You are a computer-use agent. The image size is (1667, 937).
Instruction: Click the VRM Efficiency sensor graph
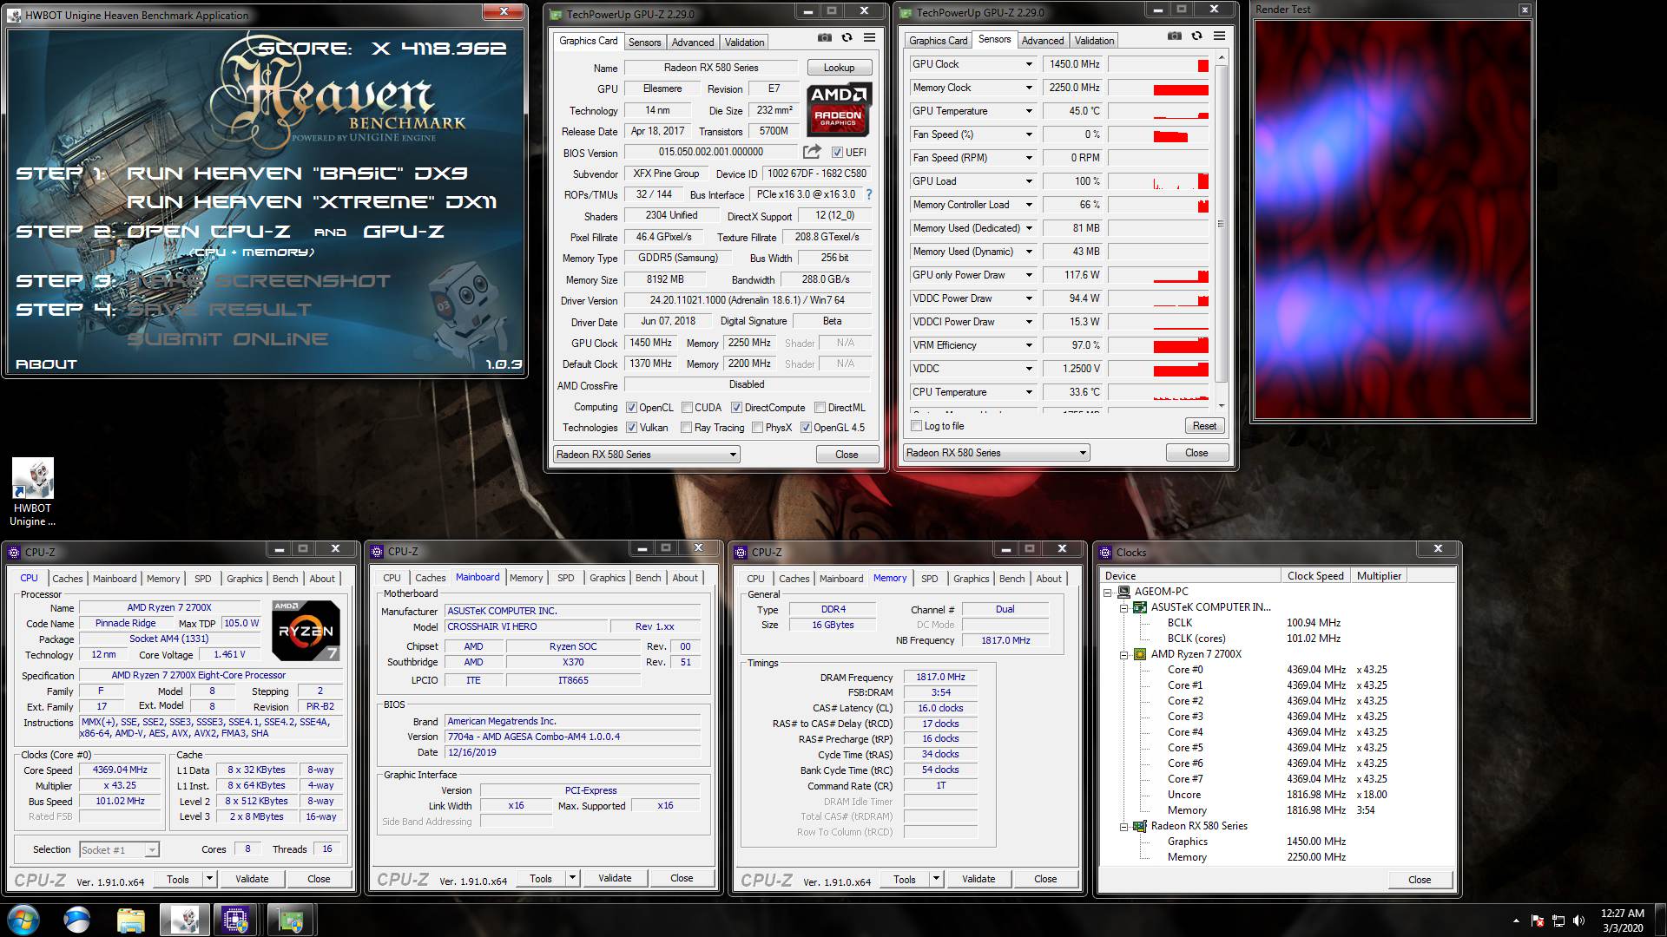[x=1159, y=345]
